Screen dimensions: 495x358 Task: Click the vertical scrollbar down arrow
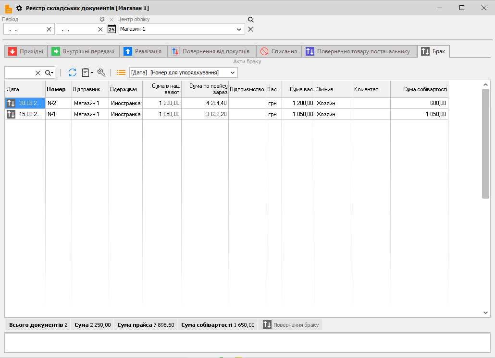pyautogui.click(x=485, y=312)
